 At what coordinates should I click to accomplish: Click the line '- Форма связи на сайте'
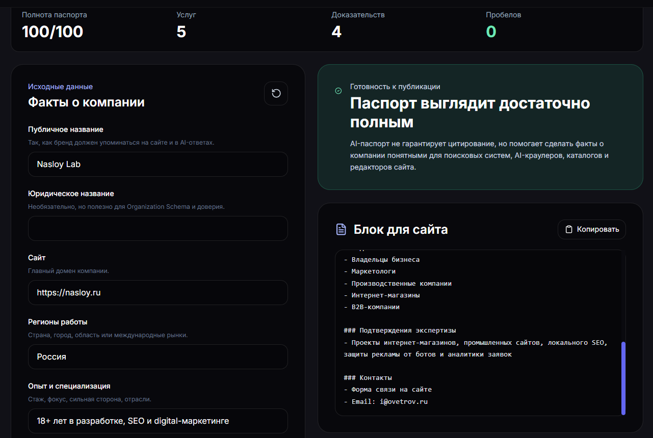387,389
